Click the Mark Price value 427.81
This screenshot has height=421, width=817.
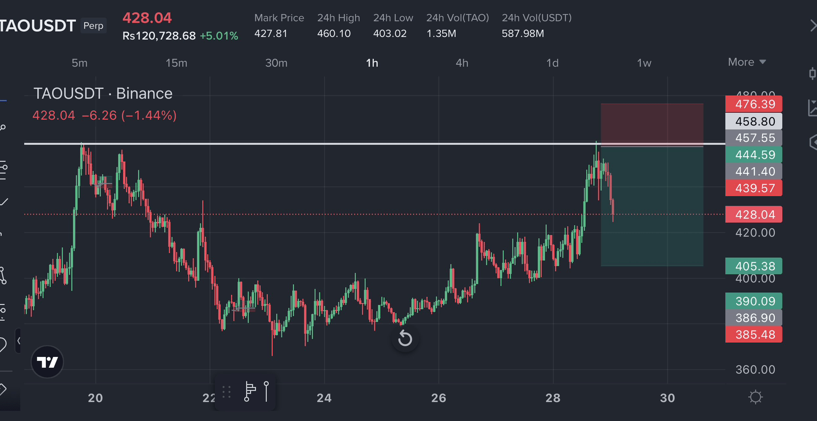pyautogui.click(x=271, y=34)
